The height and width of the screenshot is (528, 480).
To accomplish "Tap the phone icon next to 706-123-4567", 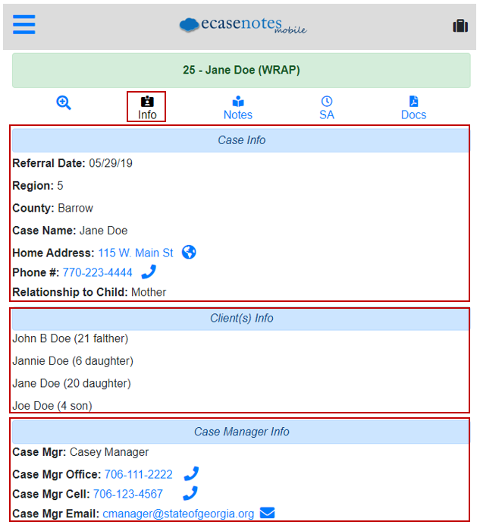I will tap(190, 493).
